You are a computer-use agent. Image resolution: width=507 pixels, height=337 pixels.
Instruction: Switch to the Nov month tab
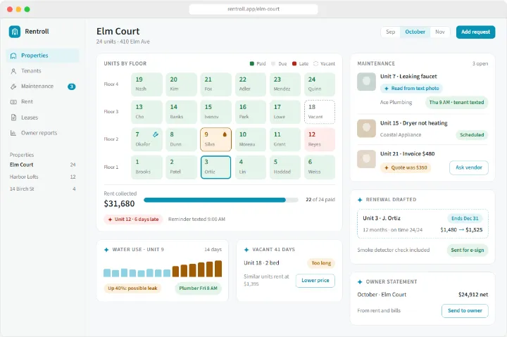[x=439, y=32]
